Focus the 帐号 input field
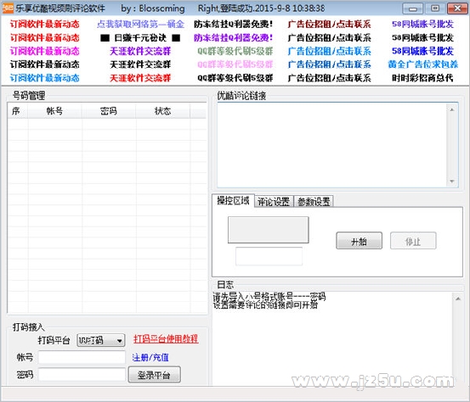Screen dimensions: 470x402 (82, 357)
